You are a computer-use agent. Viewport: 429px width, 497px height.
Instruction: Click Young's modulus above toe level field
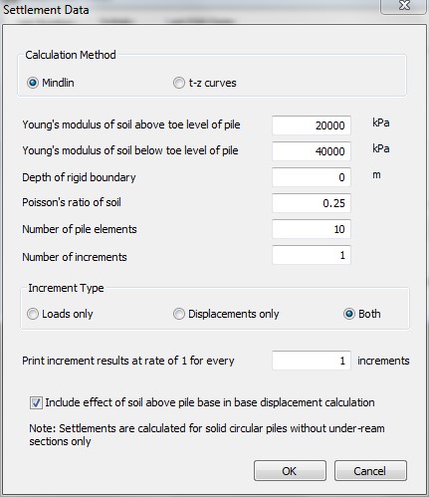[x=312, y=125]
